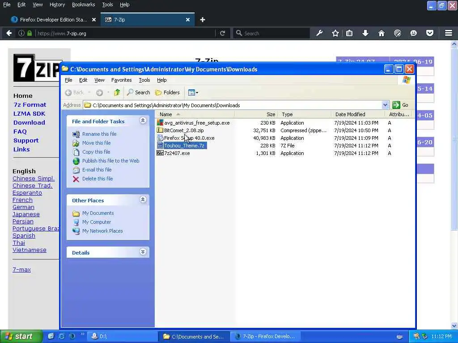Sort files by Size column header
The image size is (458, 343).
pyautogui.click(x=256, y=114)
